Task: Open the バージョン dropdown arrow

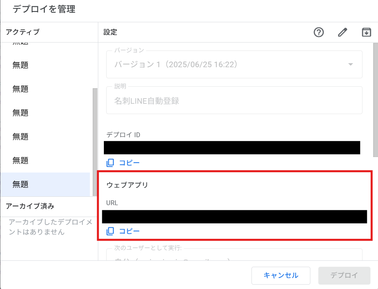Action: tap(351, 64)
